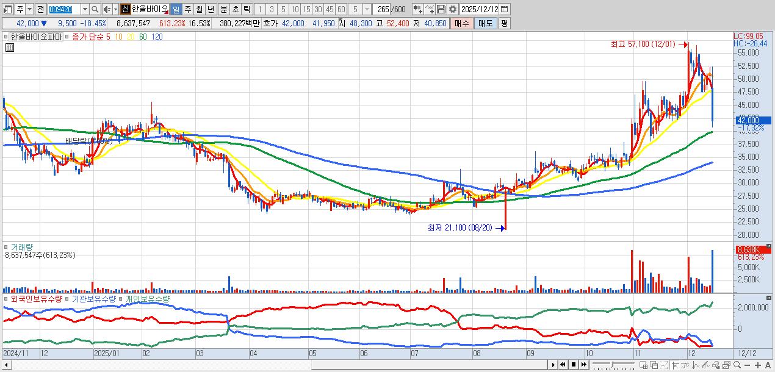Click the chart layout icon at top-left corner
Image resolution: width=775 pixels, height=372 pixels.
click(x=7, y=9)
